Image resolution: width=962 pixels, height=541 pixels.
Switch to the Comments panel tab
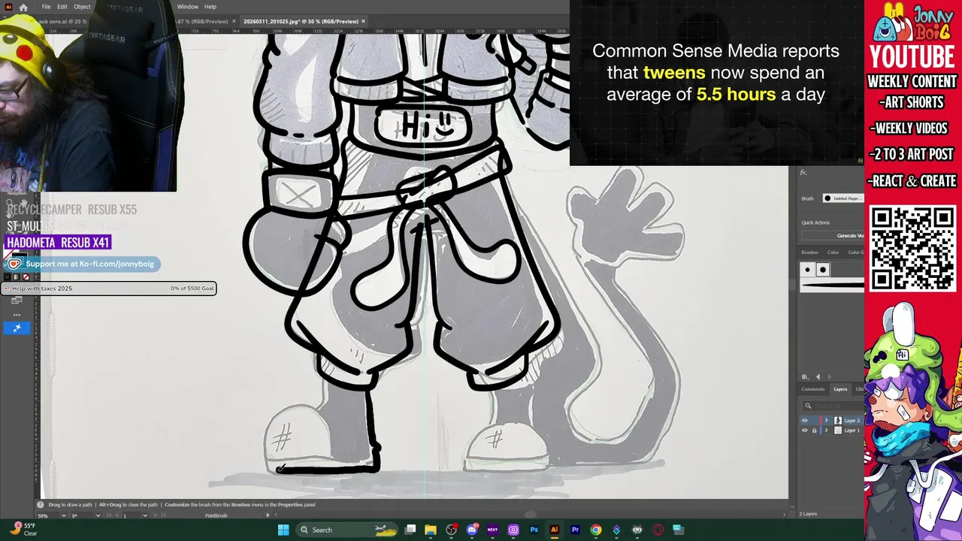pos(812,389)
